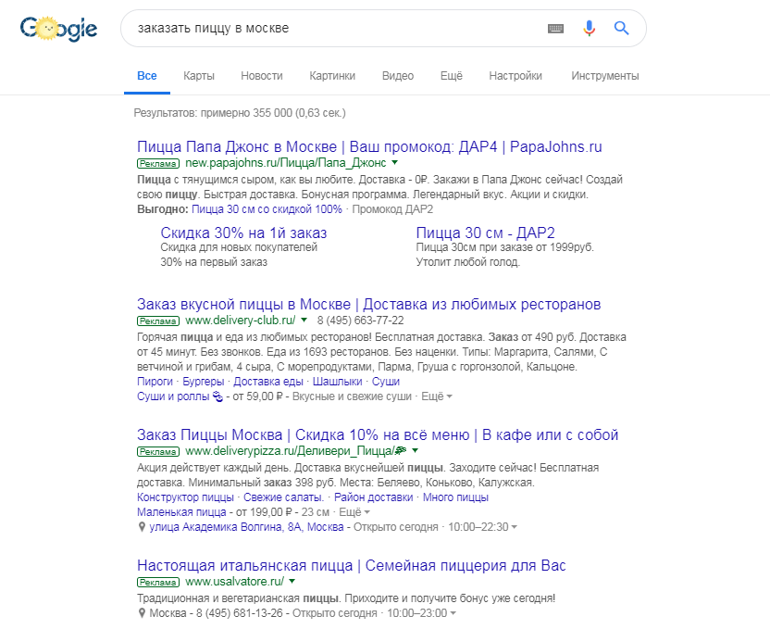The height and width of the screenshot is (629, 770).
Task: Select the Все tab
Action: (x=147, y=76)
